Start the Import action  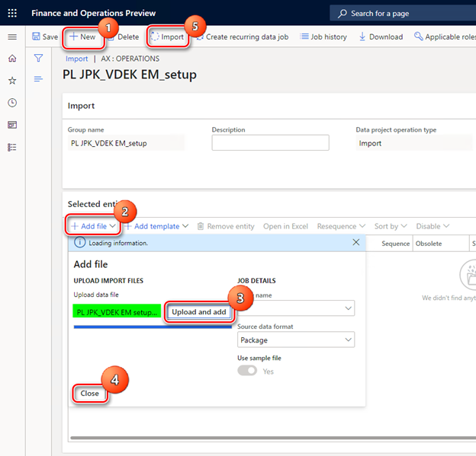167,37
